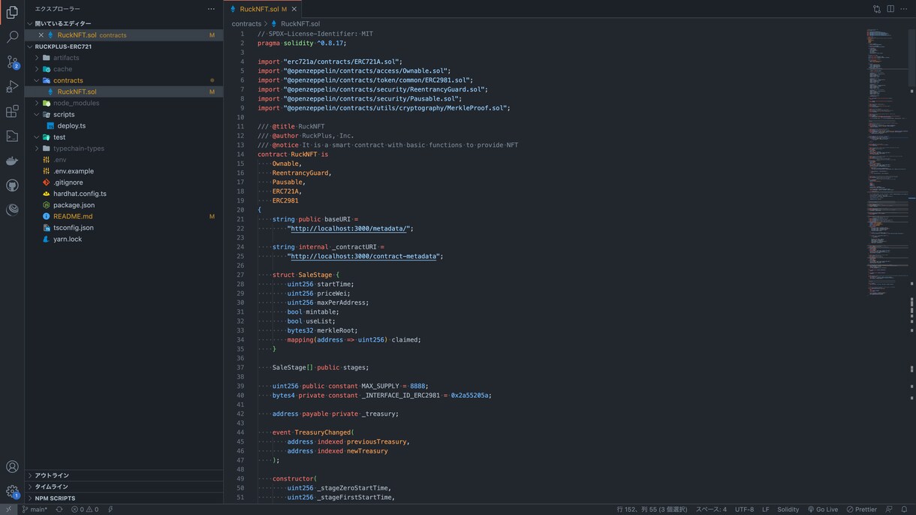Expand the node_modules folder
Viewport: 916px width, 515px height.
tap(37, 103)
